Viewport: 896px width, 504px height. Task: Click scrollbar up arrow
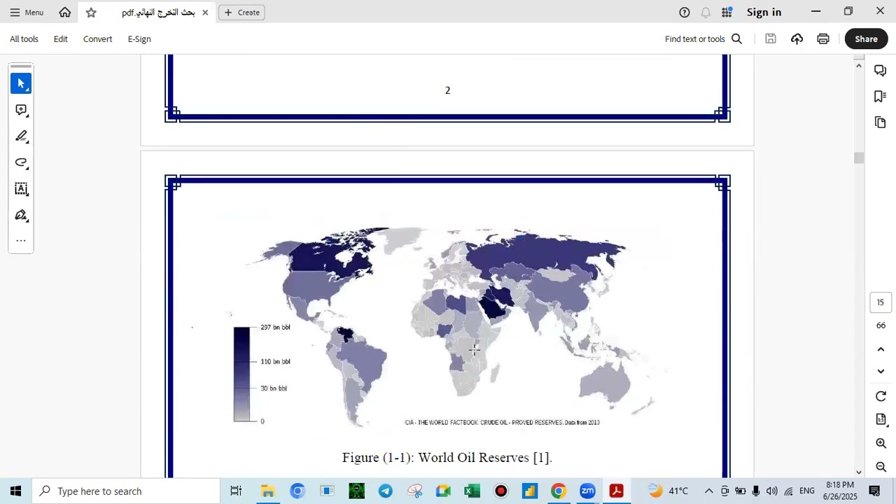click(859, 66)
